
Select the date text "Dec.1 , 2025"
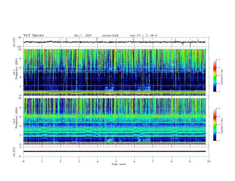coord(83,35)
